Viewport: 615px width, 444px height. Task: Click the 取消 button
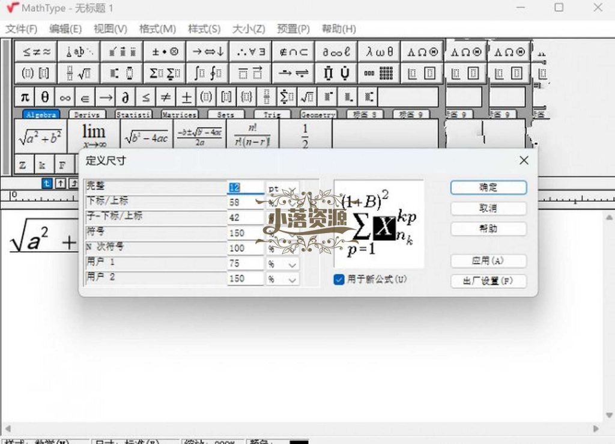(488, 208)
